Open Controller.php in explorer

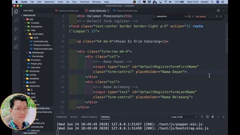[x=41, y=41]
